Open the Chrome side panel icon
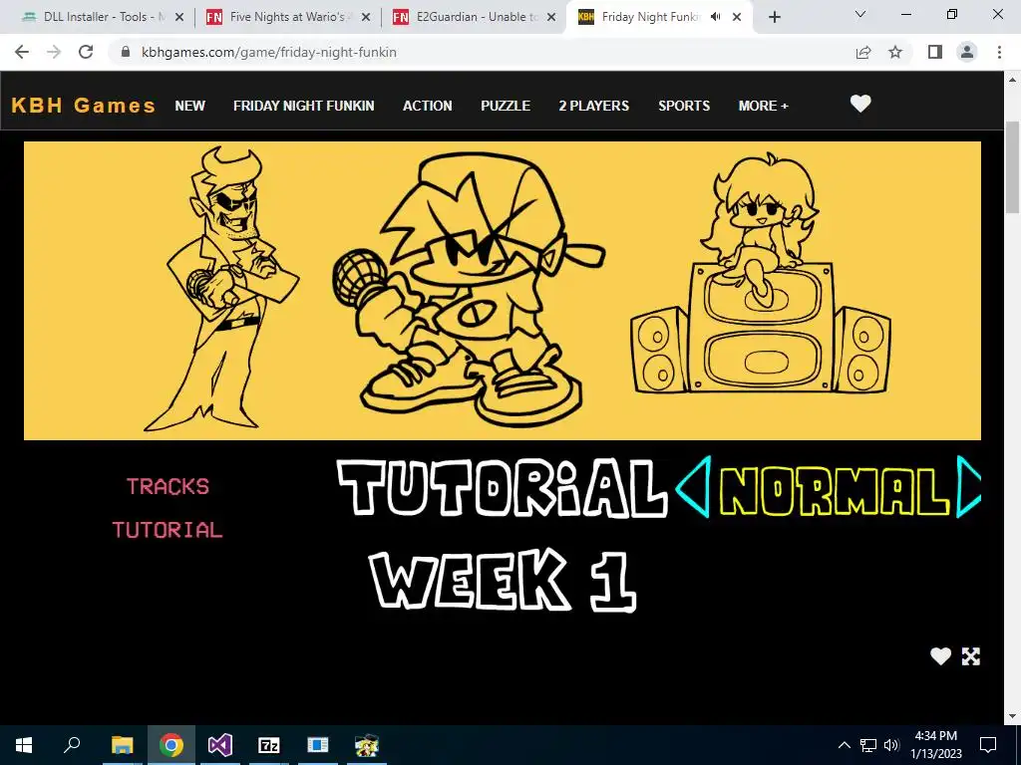Viewport: 1021px width, 765px height. [935, 52]
